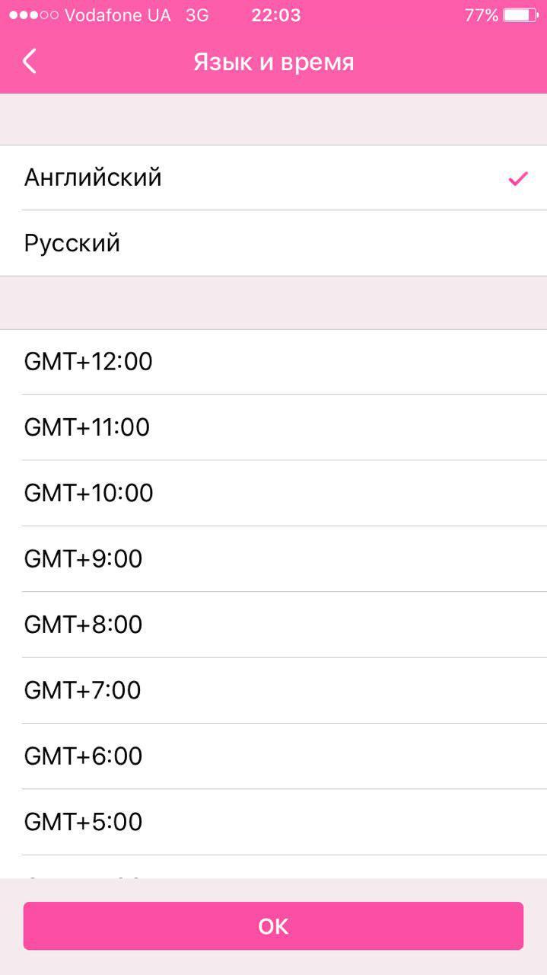Tap the Язык и время title

tap(274, 62)
